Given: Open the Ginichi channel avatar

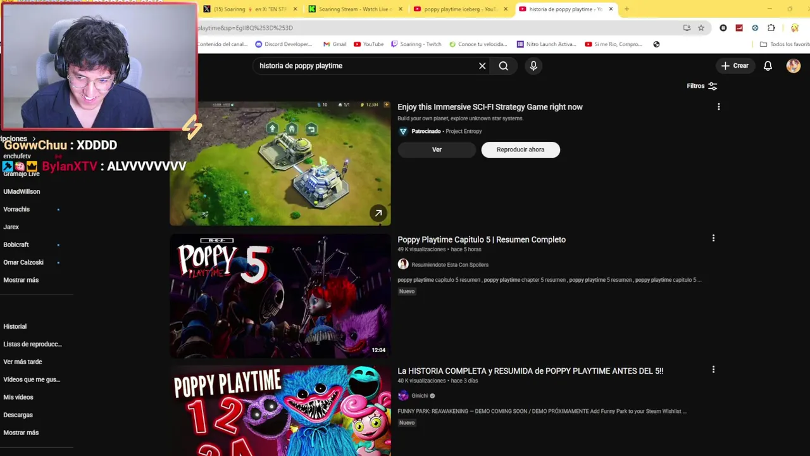Looking at the screenshot, I should pos(403,396).
